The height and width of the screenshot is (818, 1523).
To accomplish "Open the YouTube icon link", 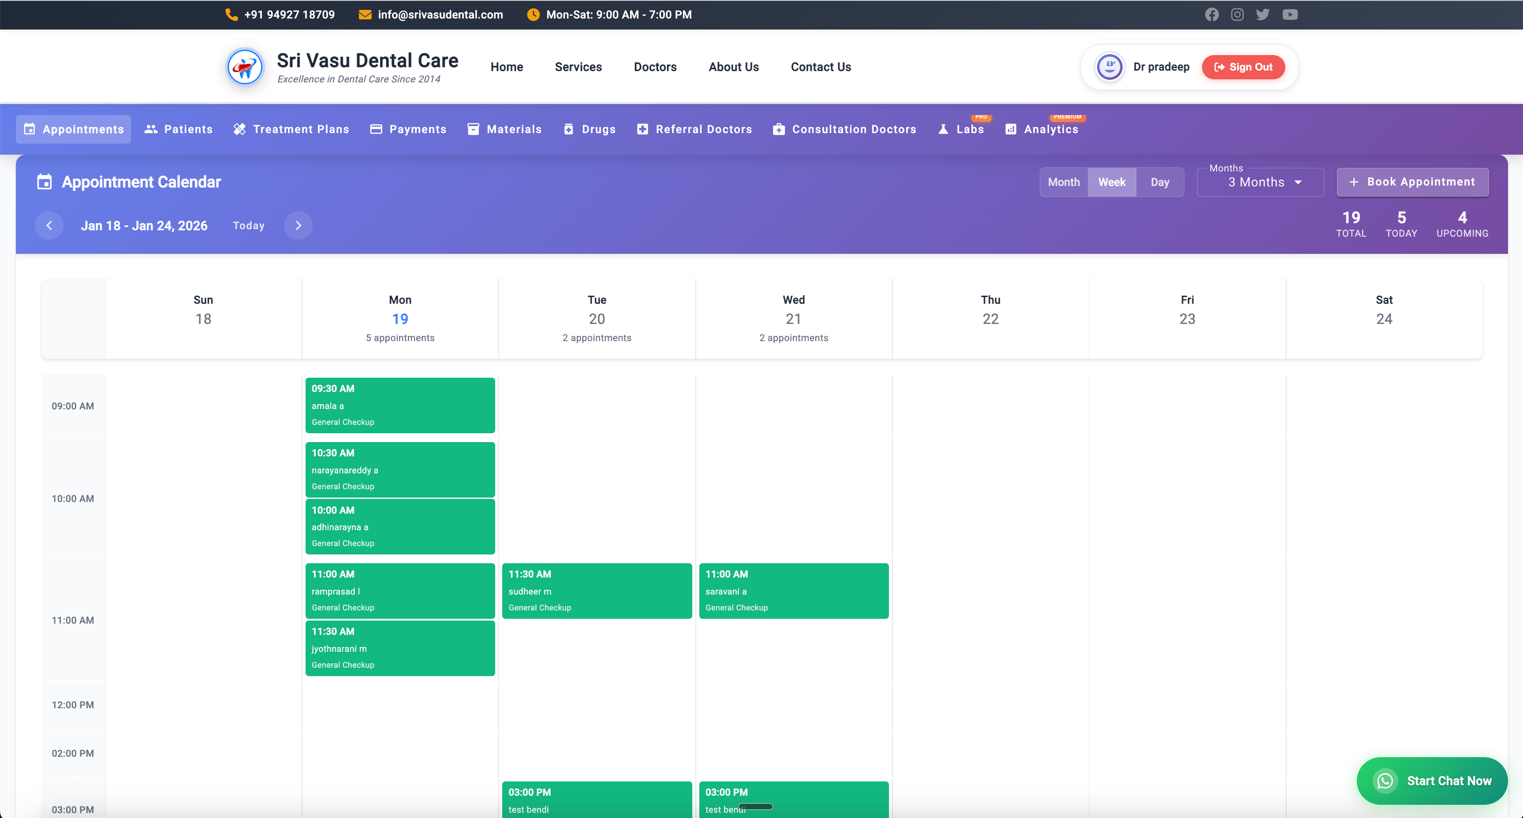I will point(1289,14).
